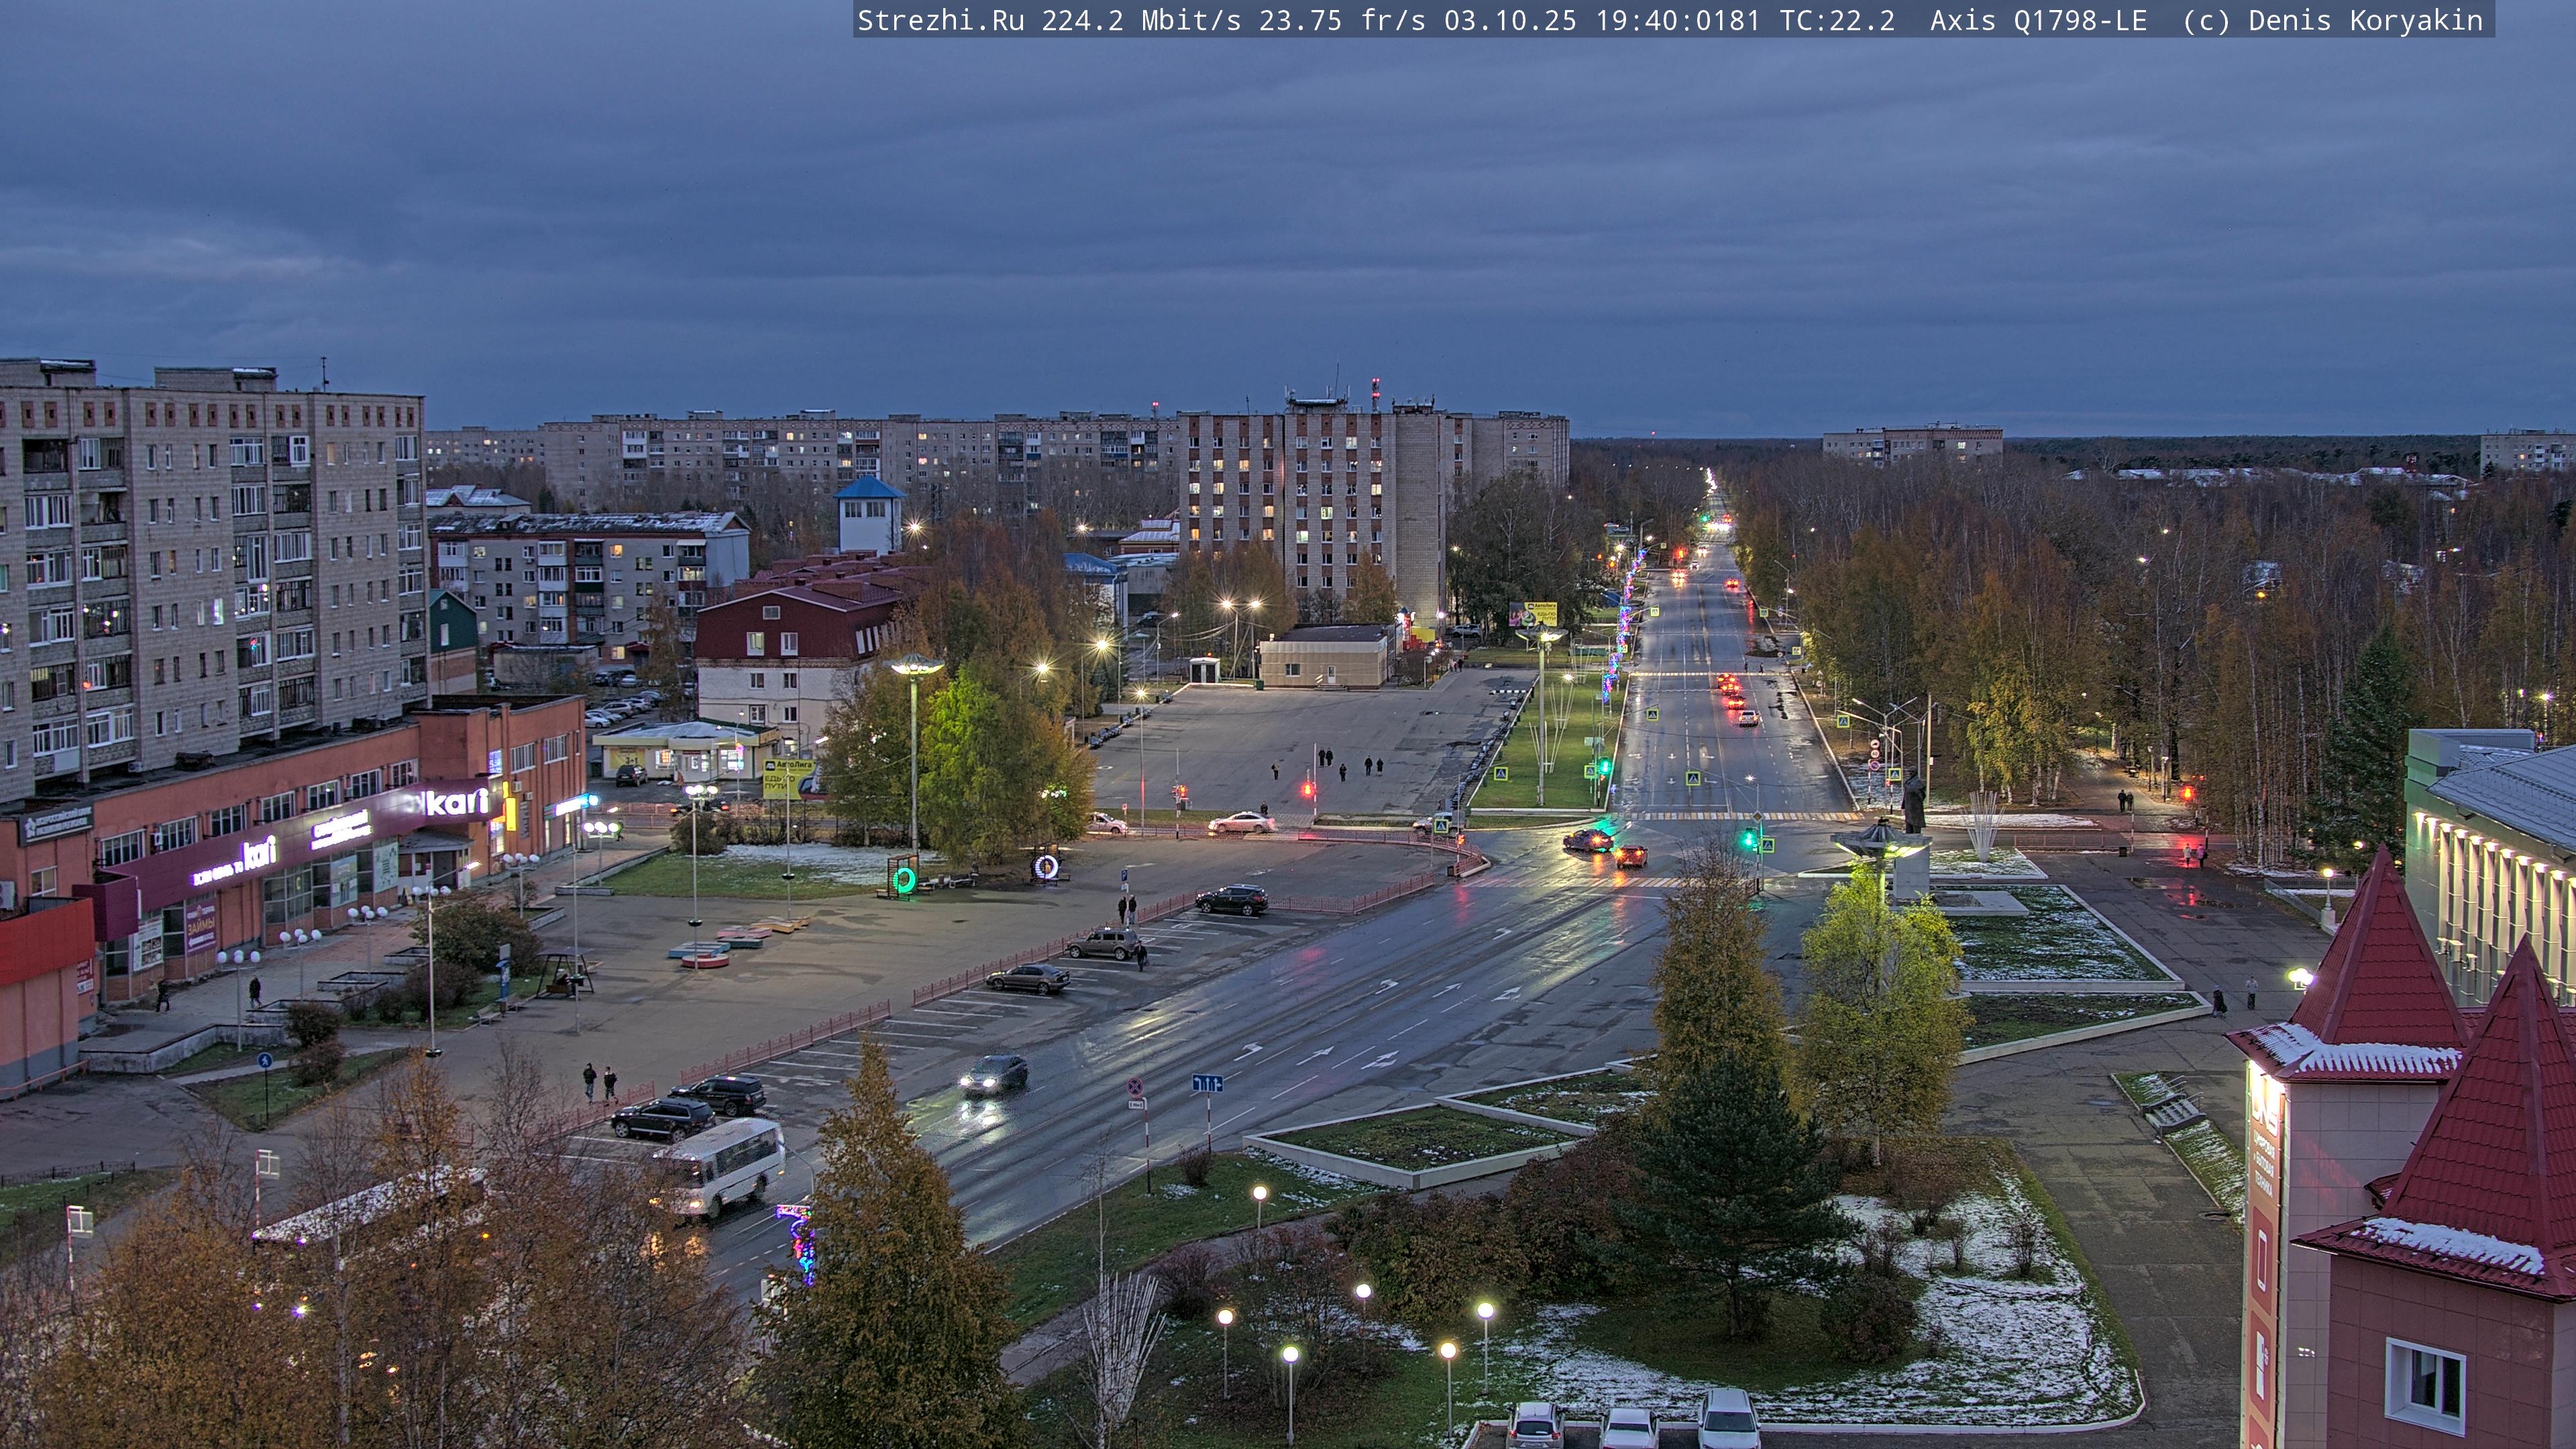Viewport: 2576px width, 1449px height.
Task: Click the Axis Q1798-LE camera label
Action: point(2038,21)
